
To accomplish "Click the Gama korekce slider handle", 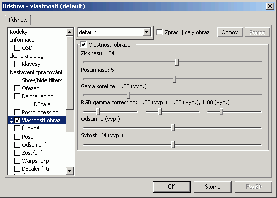I will [128, 95].
